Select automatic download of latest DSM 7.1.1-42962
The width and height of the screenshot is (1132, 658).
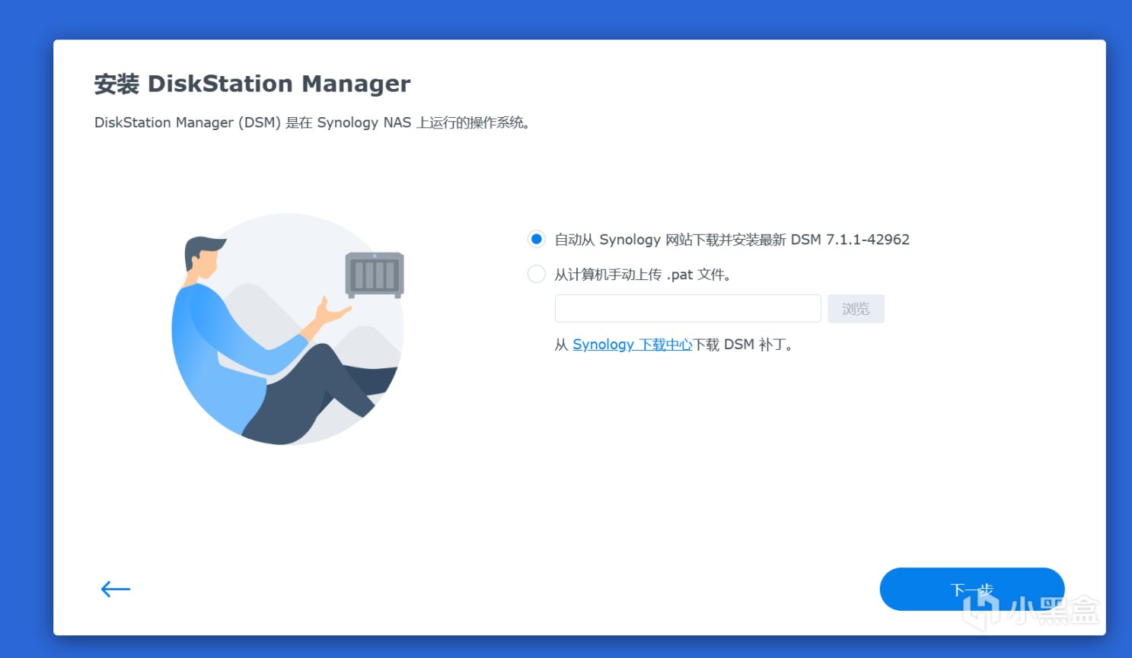pos(537,240)
